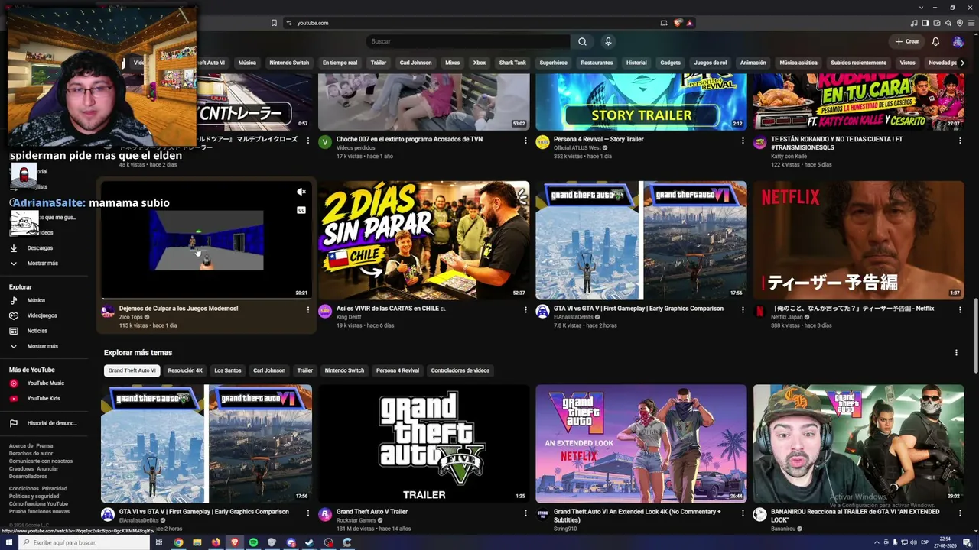This screenshot has height=550, width=979.
Task: Open Firefox from the taskbar
Action: tap(216, 542)
